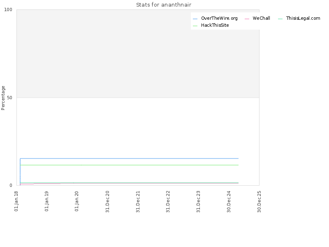Click the light green HackThisSite data line
This screenshot has width=329, height=247.
(129, 165)
